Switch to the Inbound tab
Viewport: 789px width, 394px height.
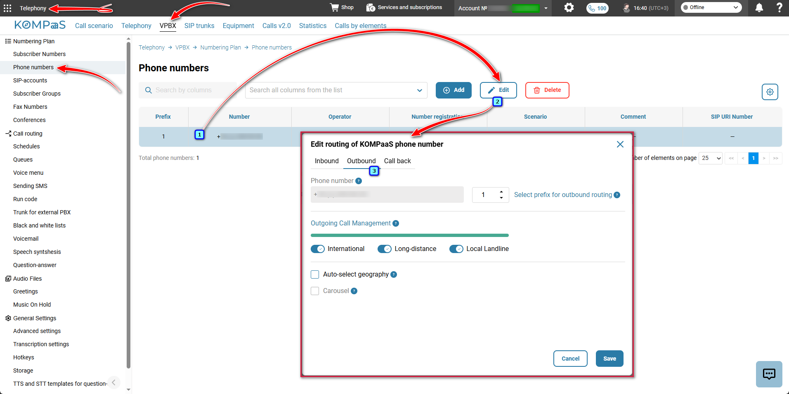[x=327, y=161]
